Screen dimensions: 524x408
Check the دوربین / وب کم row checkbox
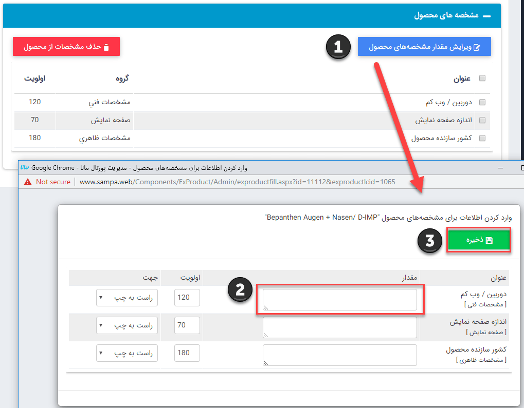482,102
